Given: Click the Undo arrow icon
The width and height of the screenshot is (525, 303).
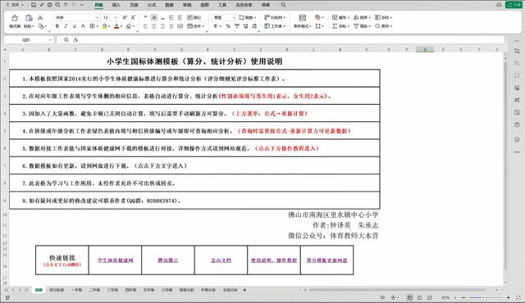Looking at the screenshot, I should pyautogui.click(x=66, y=5).
